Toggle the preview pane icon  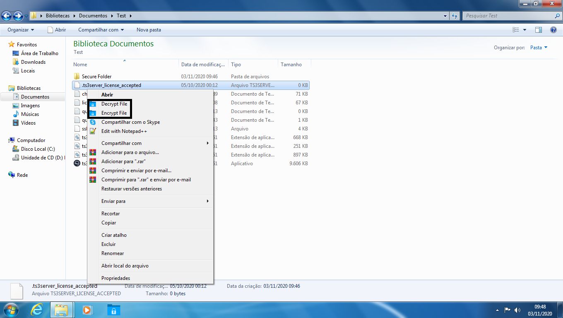(539, 30)
